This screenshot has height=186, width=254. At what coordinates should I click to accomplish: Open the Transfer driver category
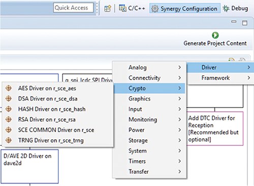click(149, 172)
